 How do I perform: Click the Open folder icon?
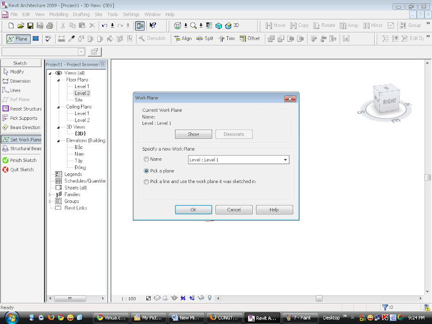tap(21, 25)
